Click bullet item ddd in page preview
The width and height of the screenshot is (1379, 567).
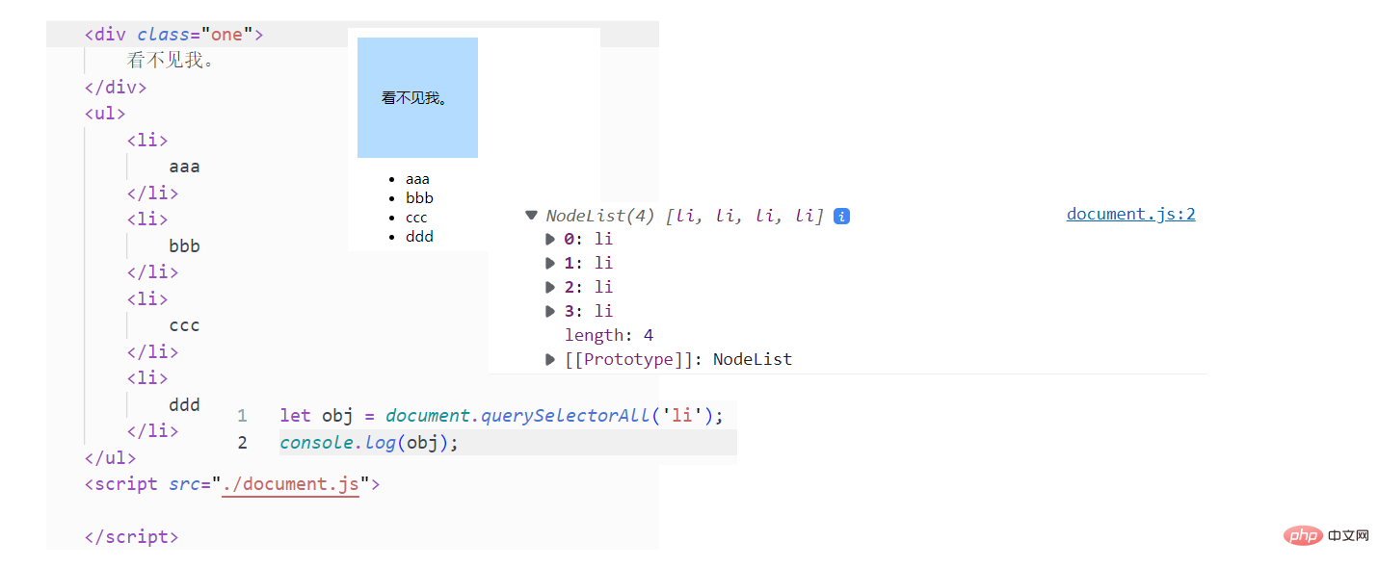click(419, 237)
